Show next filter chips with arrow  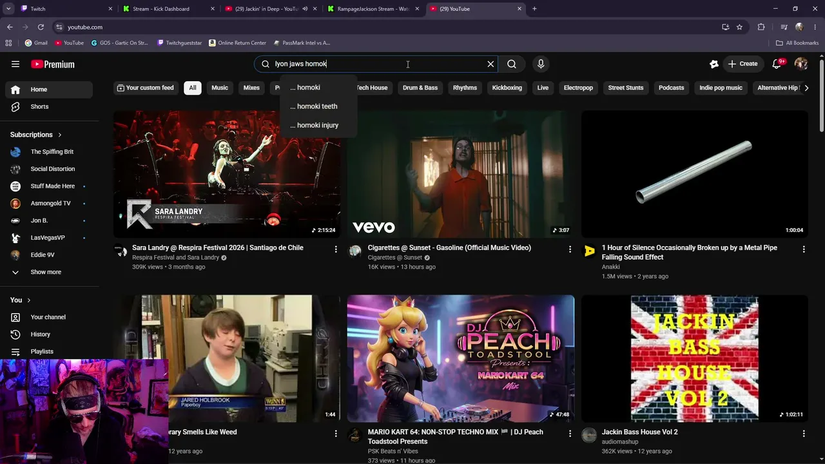(x=806, y=88)
